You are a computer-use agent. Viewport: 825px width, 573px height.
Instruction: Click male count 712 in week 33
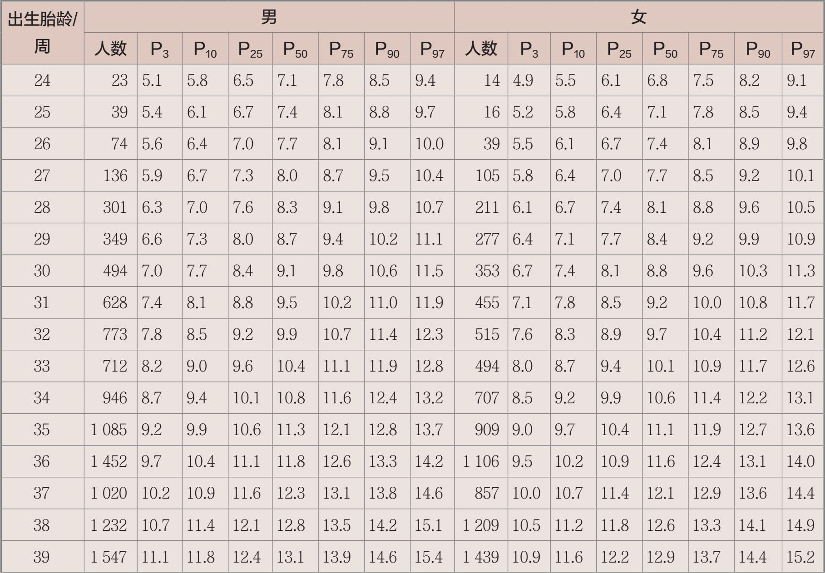115,366
